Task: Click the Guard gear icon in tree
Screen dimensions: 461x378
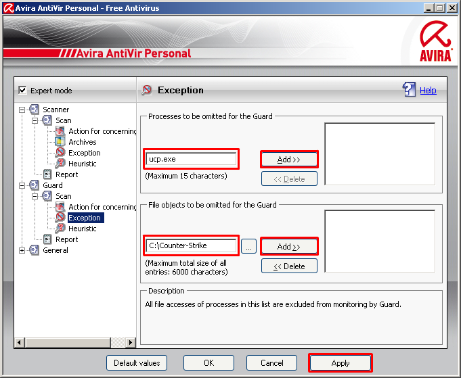Action: click(x=34, y=185)
